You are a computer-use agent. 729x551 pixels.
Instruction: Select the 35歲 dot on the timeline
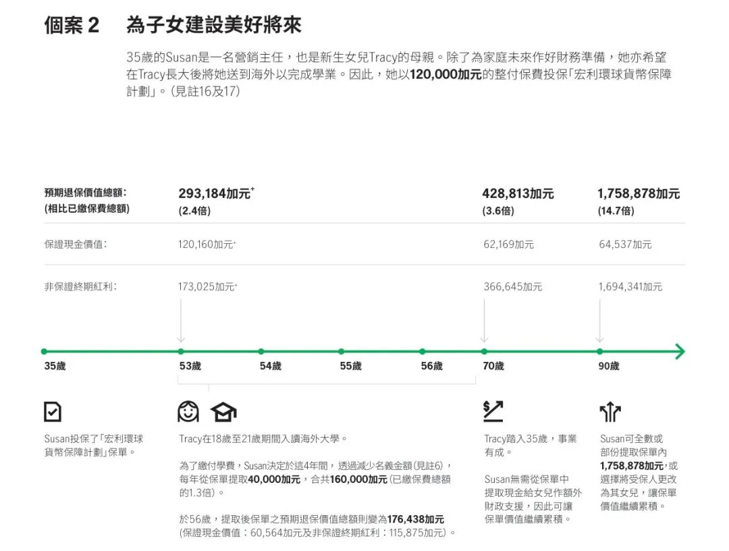pos(44,352)
